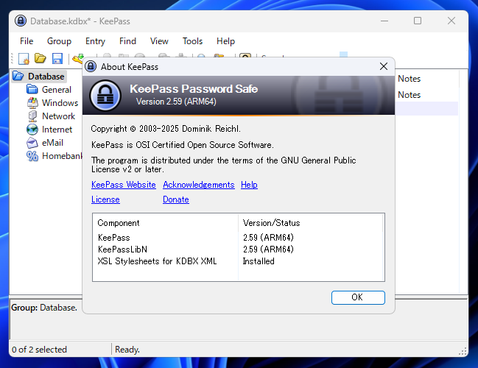This screenshot has width=478, height=368.
Task: Open the Donate link
Action: tap(176, 199)
